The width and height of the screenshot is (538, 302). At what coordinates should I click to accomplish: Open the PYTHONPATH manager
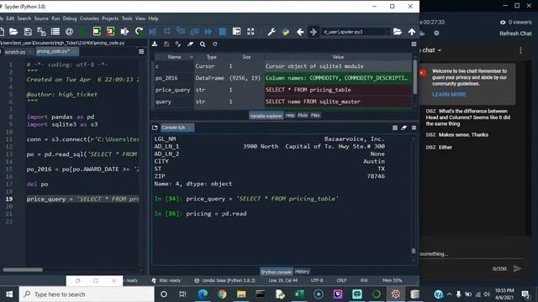click(286, 32)
